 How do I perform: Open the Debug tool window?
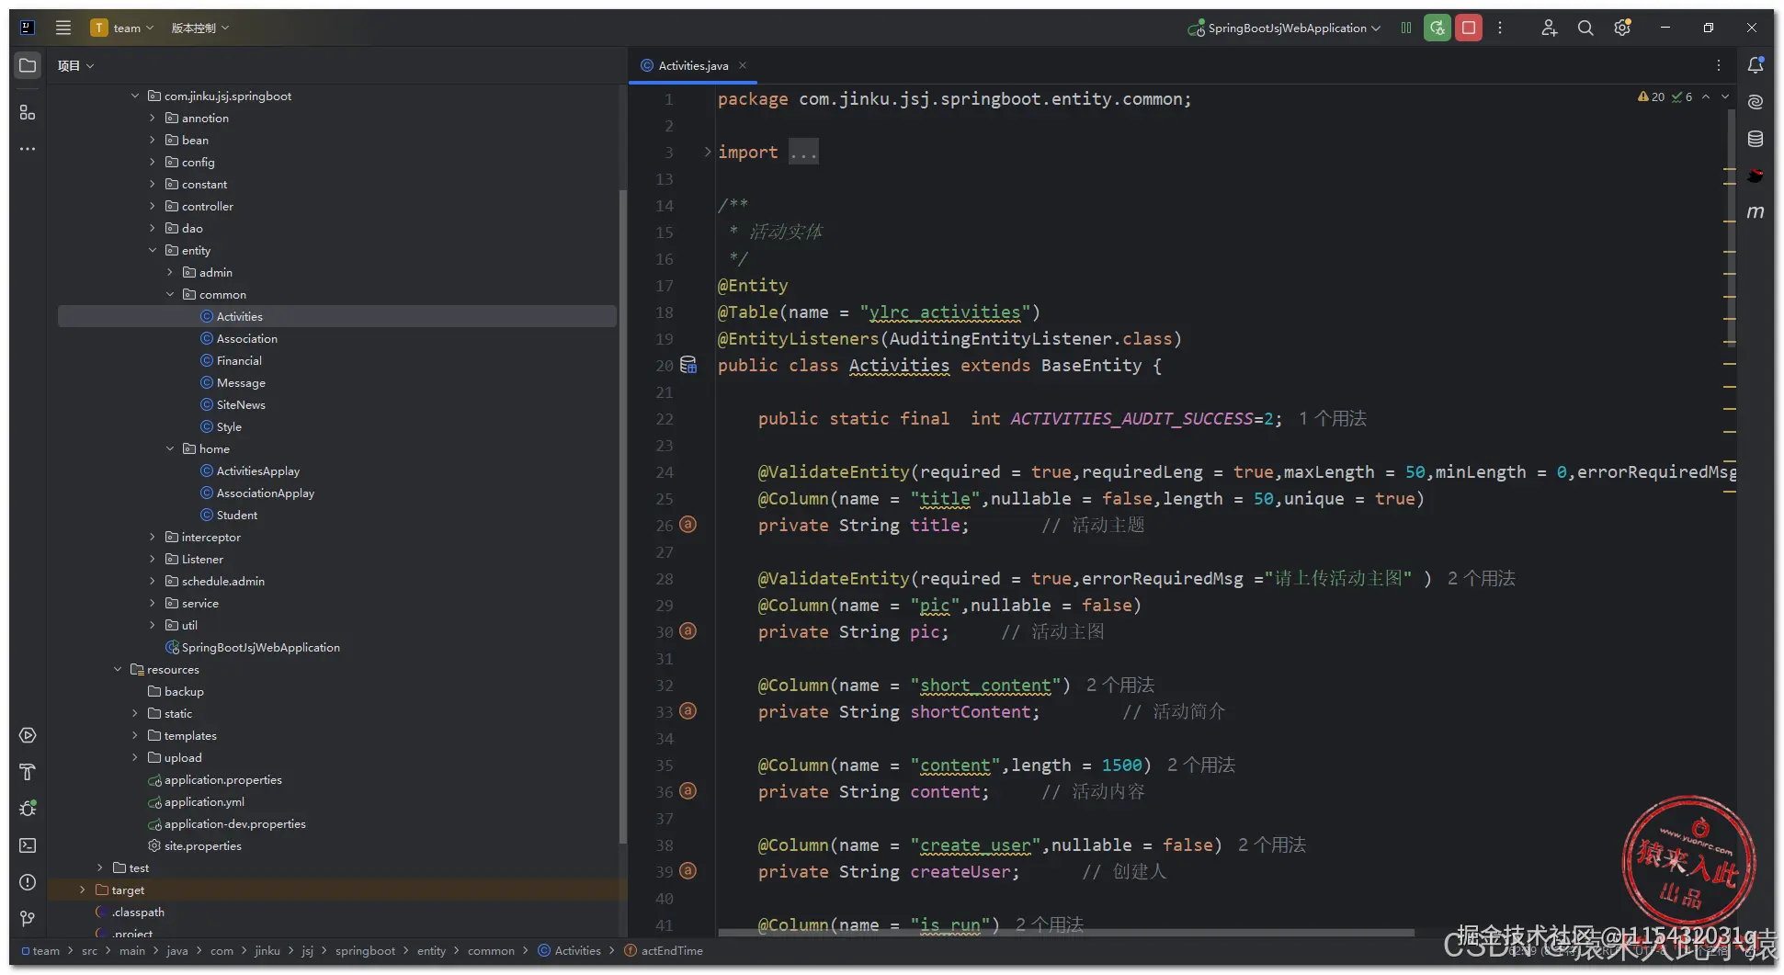28,809
